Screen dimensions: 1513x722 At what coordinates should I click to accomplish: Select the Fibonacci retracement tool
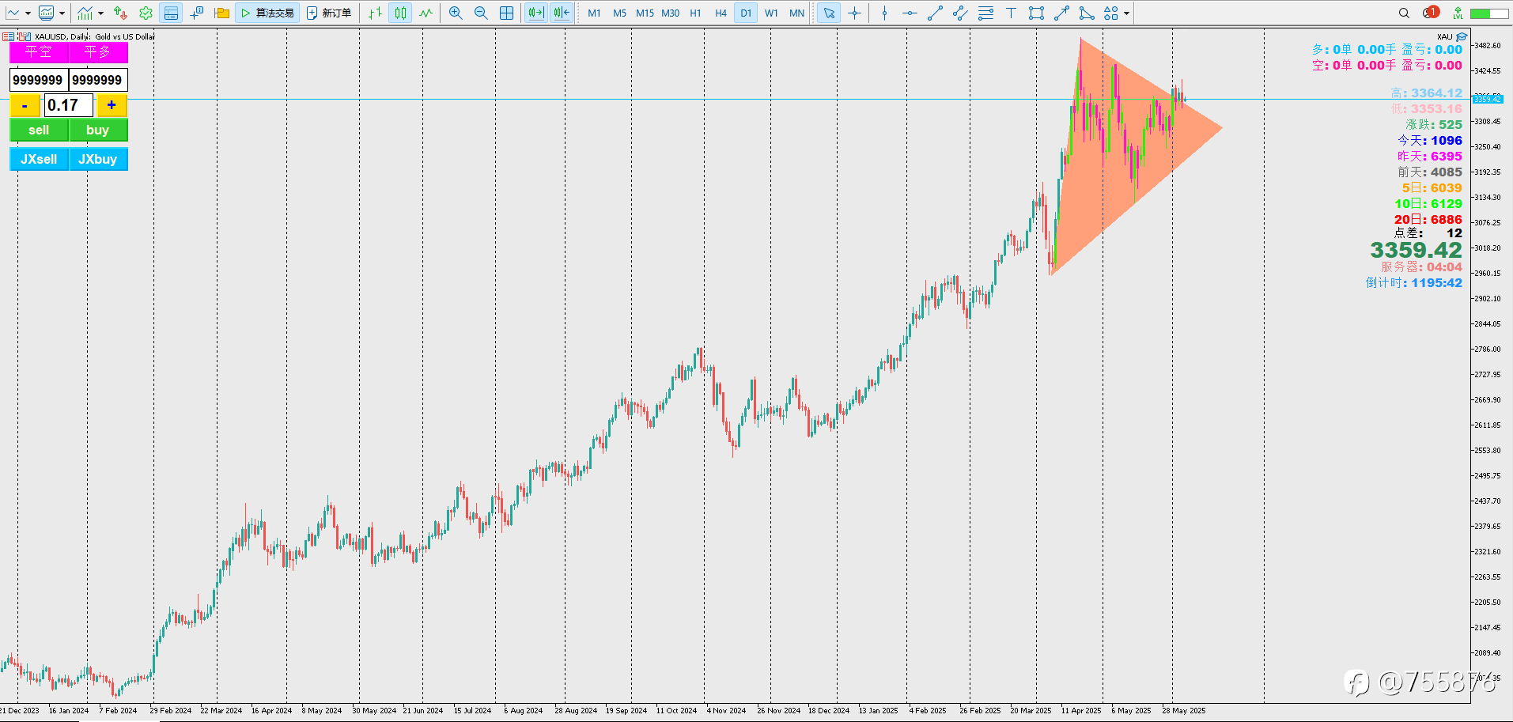click(x=985, y=13)
